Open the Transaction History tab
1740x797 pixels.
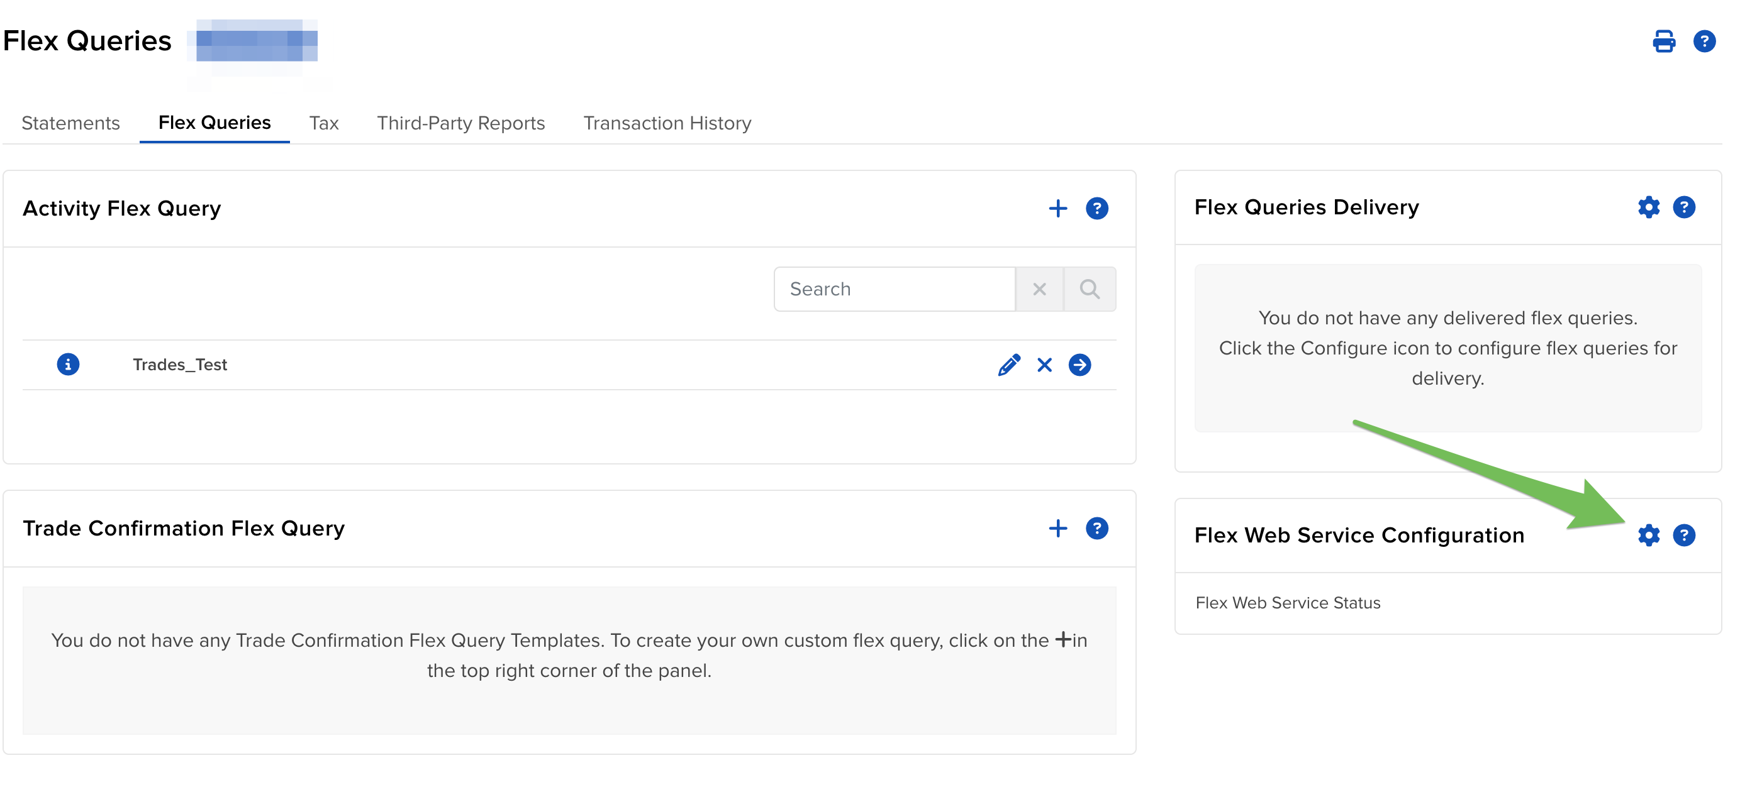(667, 123)
